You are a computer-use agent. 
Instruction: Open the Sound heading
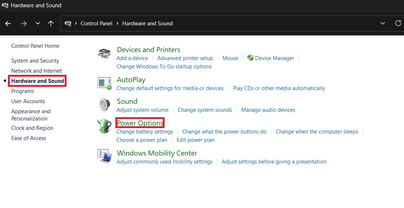[x=127, y=101]
